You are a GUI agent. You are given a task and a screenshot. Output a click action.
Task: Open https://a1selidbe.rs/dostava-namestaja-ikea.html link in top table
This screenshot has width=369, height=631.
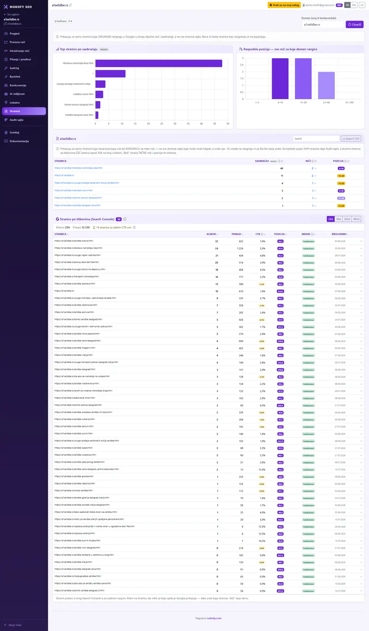pyautogui.click(x=78, y=168)
